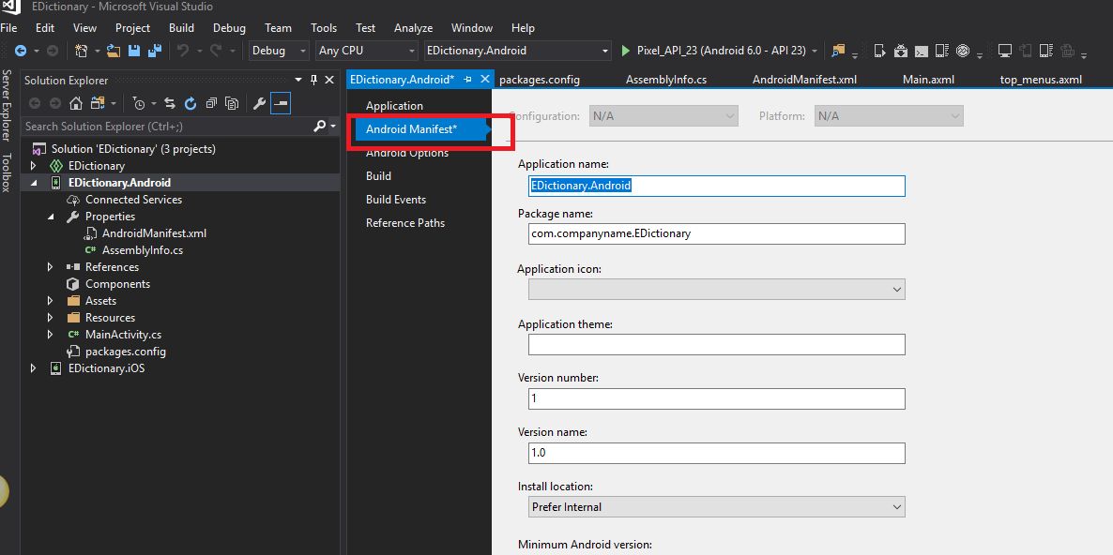Toggle the Preview Selected Items button
The height and width of the screenshot is (555, 1113).
281,103
